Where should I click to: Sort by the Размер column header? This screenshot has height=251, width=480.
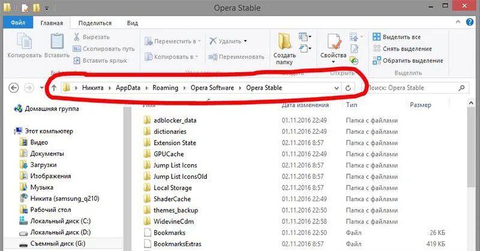click(421, 105)
